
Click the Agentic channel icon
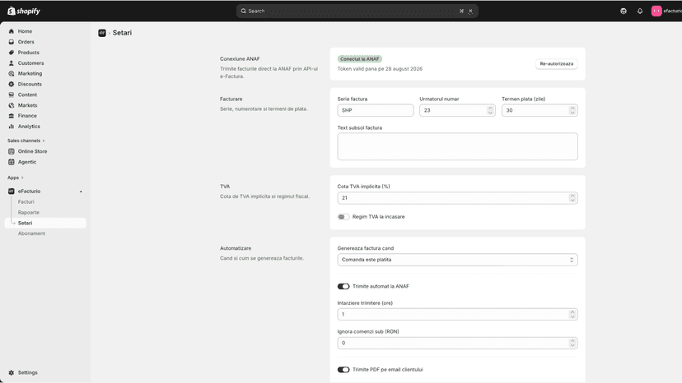tap(12, 162)
